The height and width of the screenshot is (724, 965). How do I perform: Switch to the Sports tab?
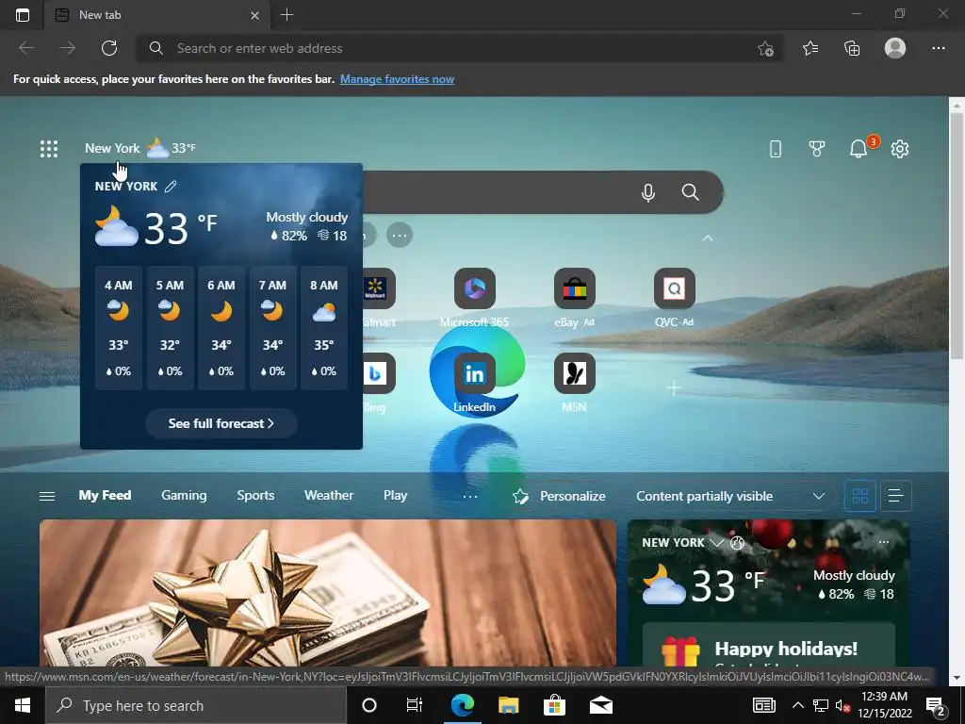point(255,495)
